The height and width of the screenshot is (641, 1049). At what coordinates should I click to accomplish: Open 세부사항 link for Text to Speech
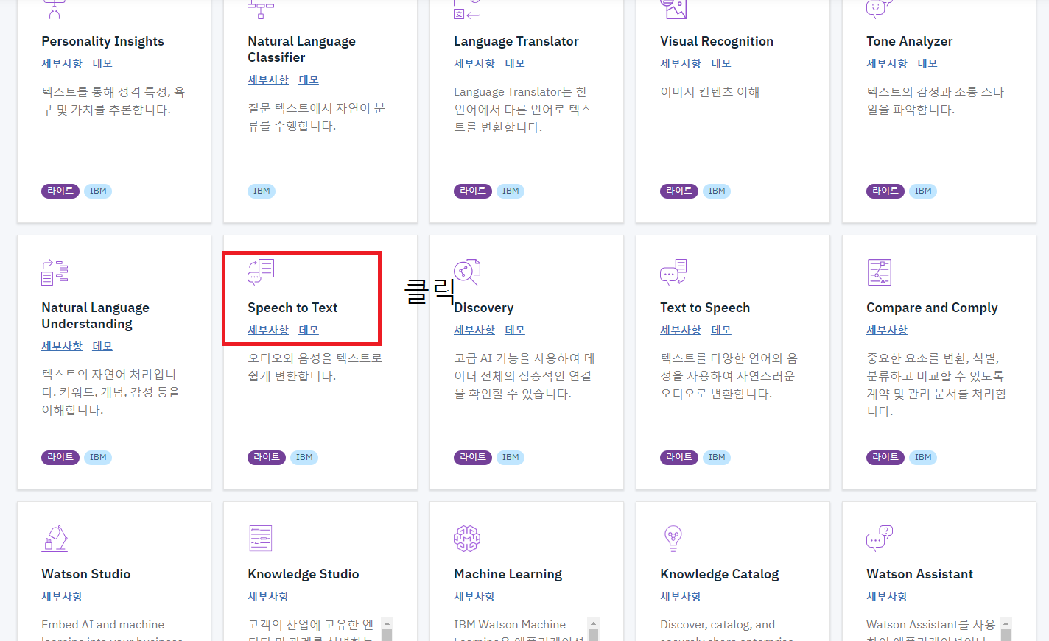681,330
